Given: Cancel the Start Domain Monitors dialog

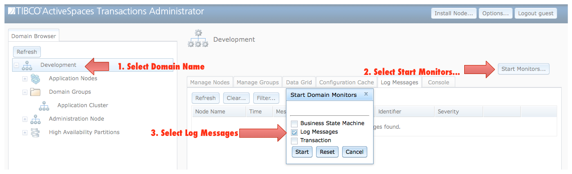Looking at the screenshot, I should [355, 152].
